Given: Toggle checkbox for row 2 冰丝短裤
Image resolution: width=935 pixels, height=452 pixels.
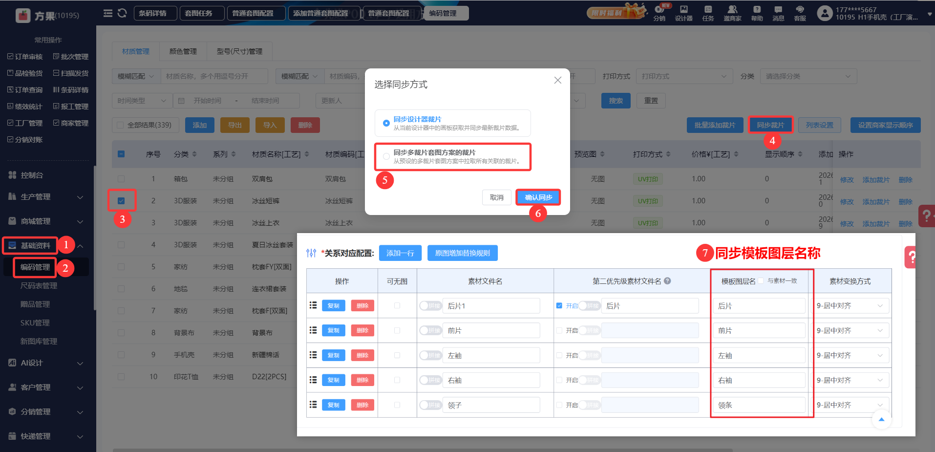Looking at the screenshot, I should point(121,201).
